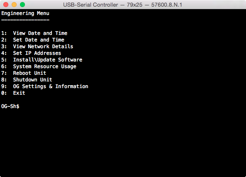Screen dimensions: 246x177
Task: Select menu line Set Date and Time
Action: (33, 40)
